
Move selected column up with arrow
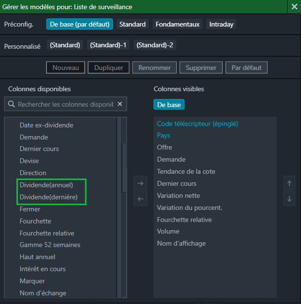(289, 183)
